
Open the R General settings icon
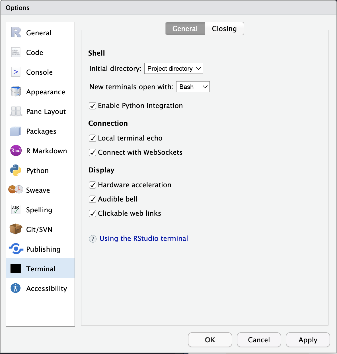pyautogui.click(x=16, y=33)
